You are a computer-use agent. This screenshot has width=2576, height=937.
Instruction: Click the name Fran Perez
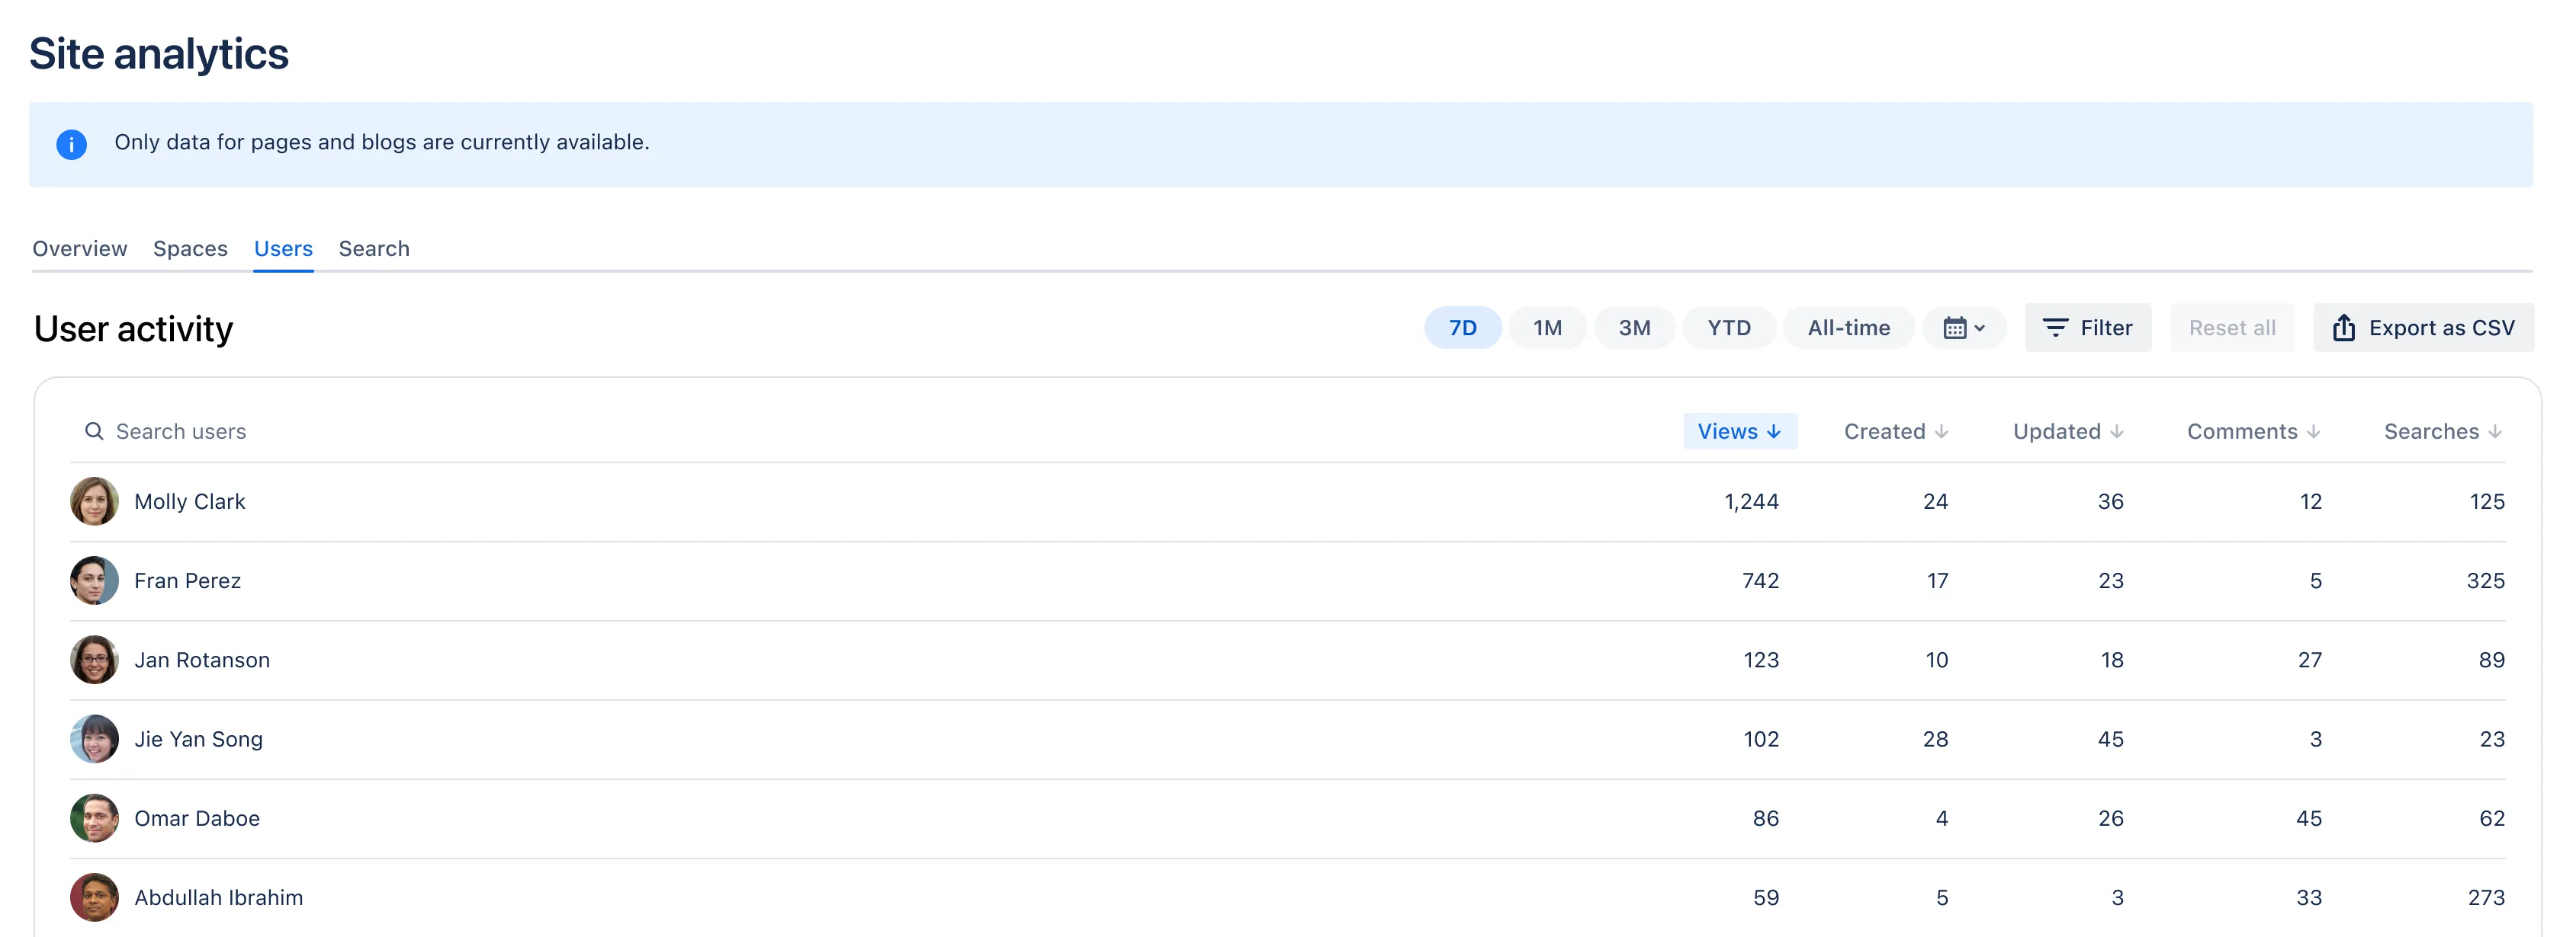tap(187, 580)
